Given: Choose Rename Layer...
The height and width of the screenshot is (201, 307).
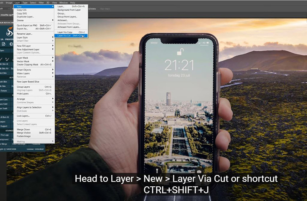Looking at the screenshot, I should (34, 33).
